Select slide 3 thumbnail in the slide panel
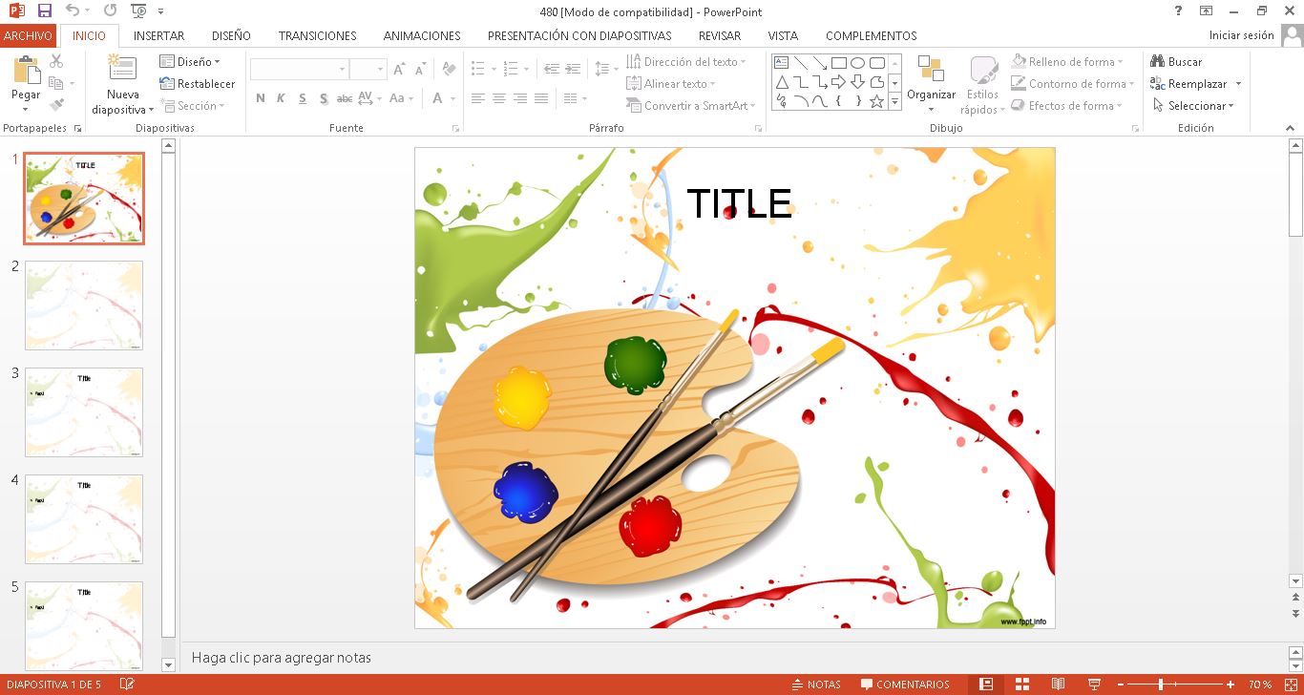Screen dimensions: 1304x695 [x=84, y=412]
